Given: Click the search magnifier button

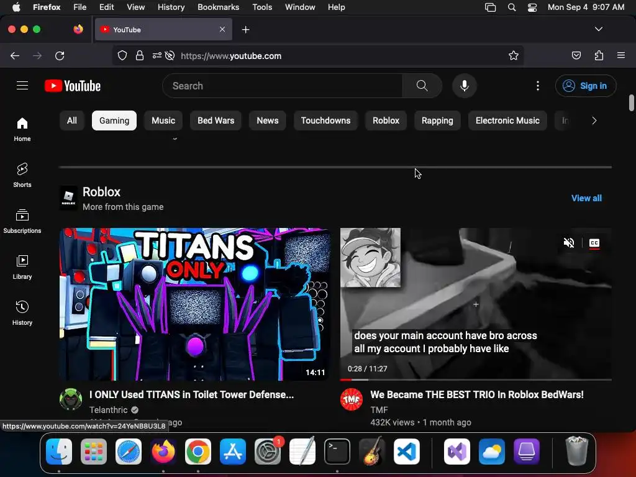Looking at the screenshot, I should (x=422, y=86).
